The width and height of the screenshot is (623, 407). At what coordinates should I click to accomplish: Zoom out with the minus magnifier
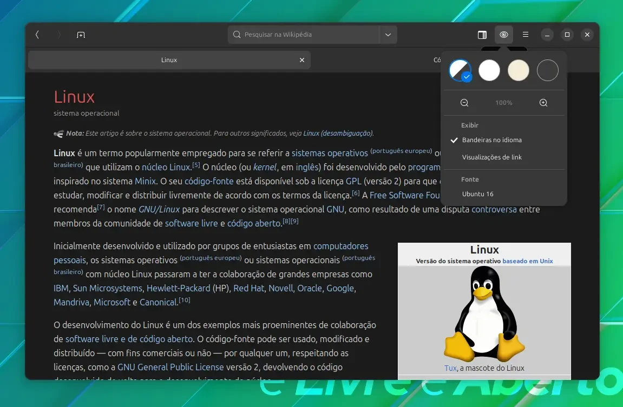(x=464, y=103)
